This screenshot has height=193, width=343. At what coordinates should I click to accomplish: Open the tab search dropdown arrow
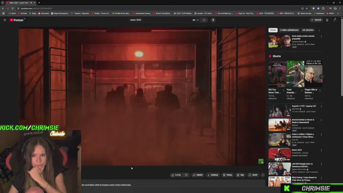2,3
